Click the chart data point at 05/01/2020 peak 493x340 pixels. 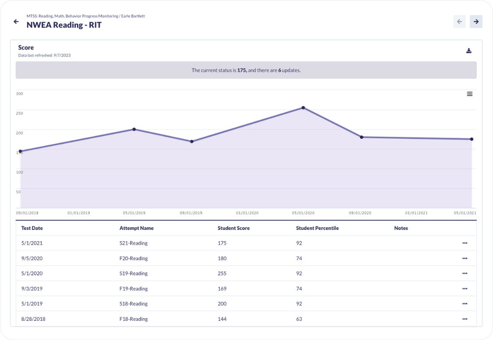pyautogui.click(x=303, y=108)
